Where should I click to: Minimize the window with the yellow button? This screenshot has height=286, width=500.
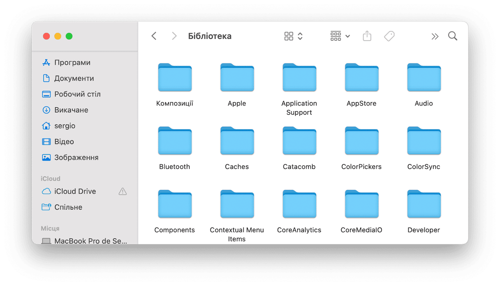point(58,36)
